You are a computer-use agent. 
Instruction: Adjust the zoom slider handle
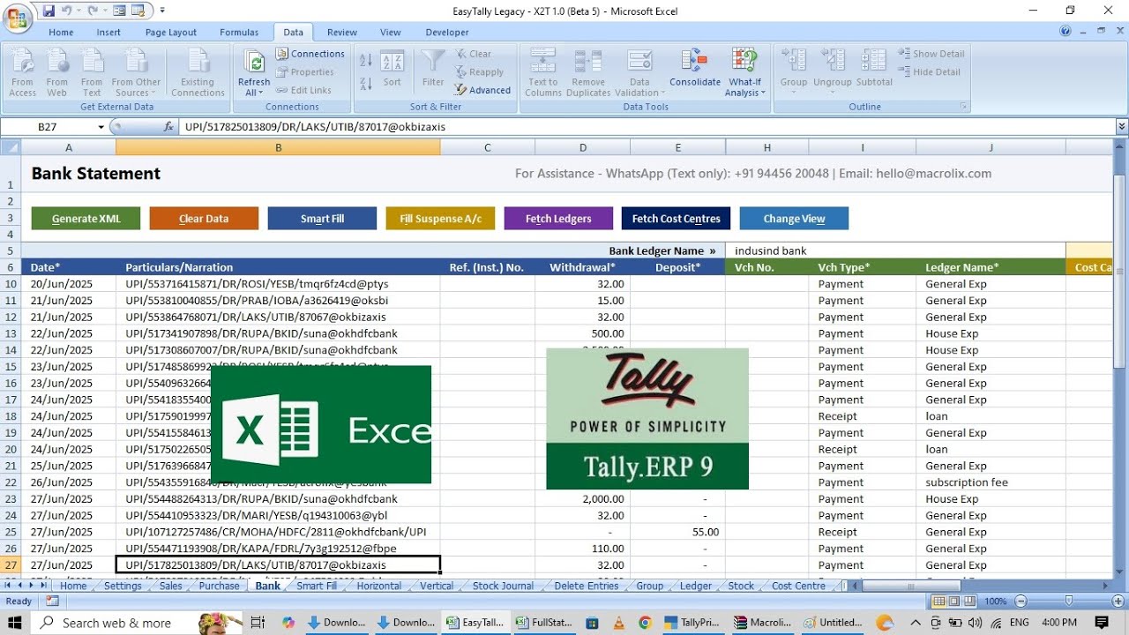tap(1069, 601)
